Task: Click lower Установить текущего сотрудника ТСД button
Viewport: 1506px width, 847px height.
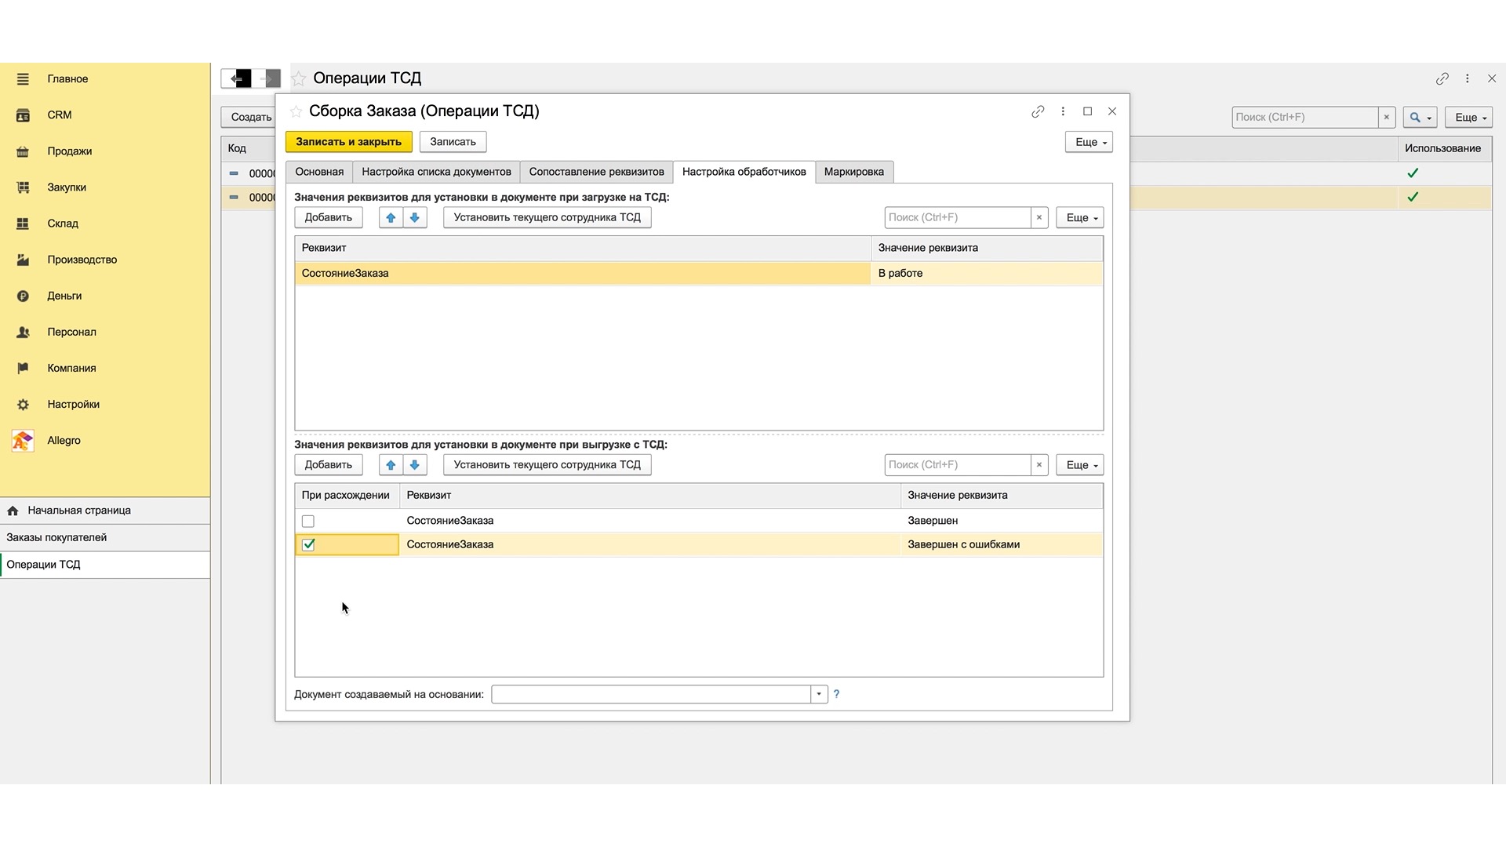Action: pyautogui.click(x=547, y=465)
